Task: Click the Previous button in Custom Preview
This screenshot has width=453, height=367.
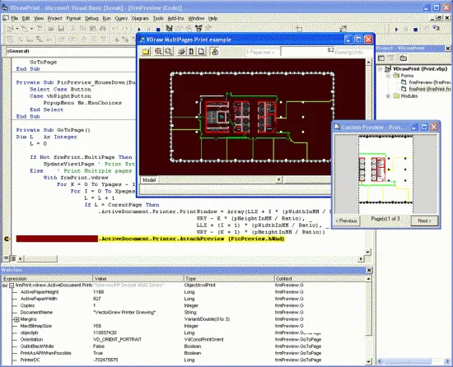Action: pos(347,221)
